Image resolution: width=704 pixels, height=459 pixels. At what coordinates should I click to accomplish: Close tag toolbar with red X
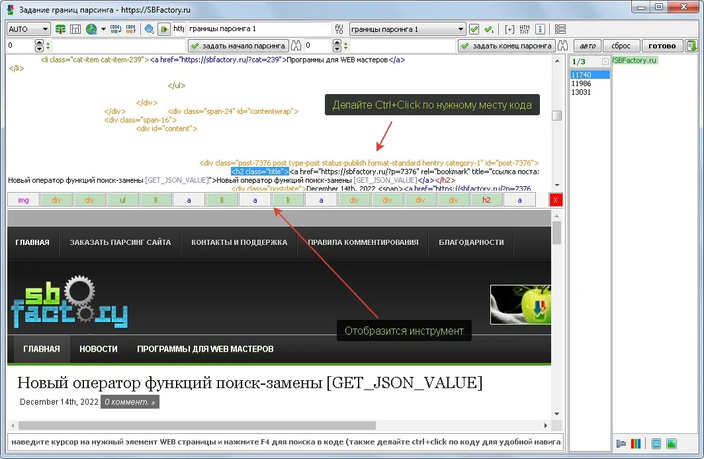[555, 200]
